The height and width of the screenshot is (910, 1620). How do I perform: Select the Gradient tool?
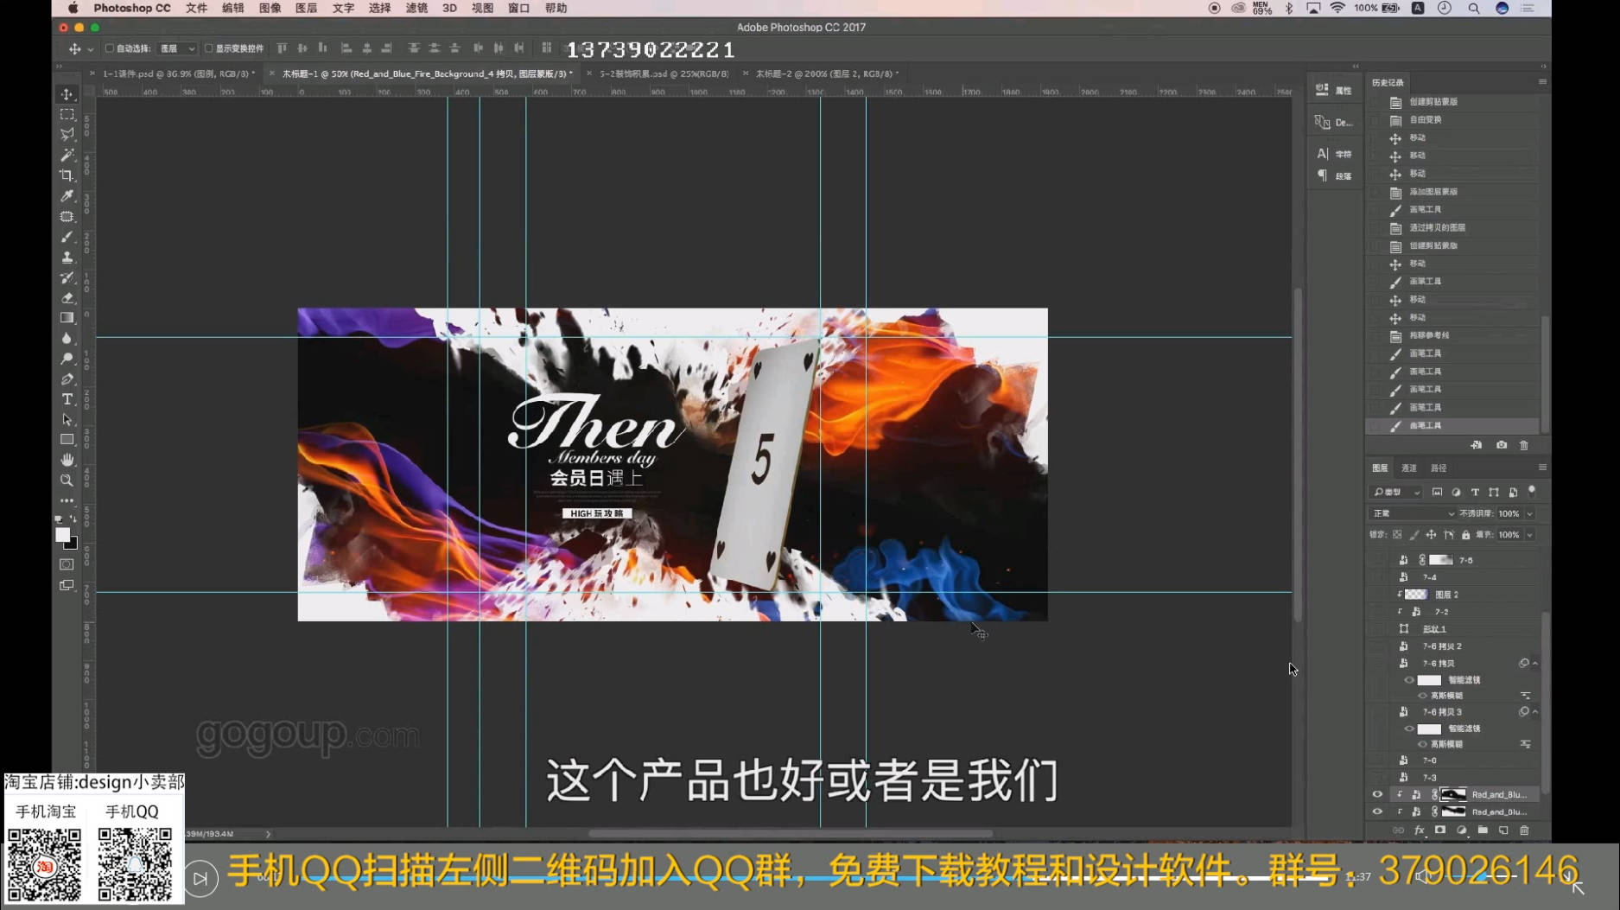tap(67, 318)
